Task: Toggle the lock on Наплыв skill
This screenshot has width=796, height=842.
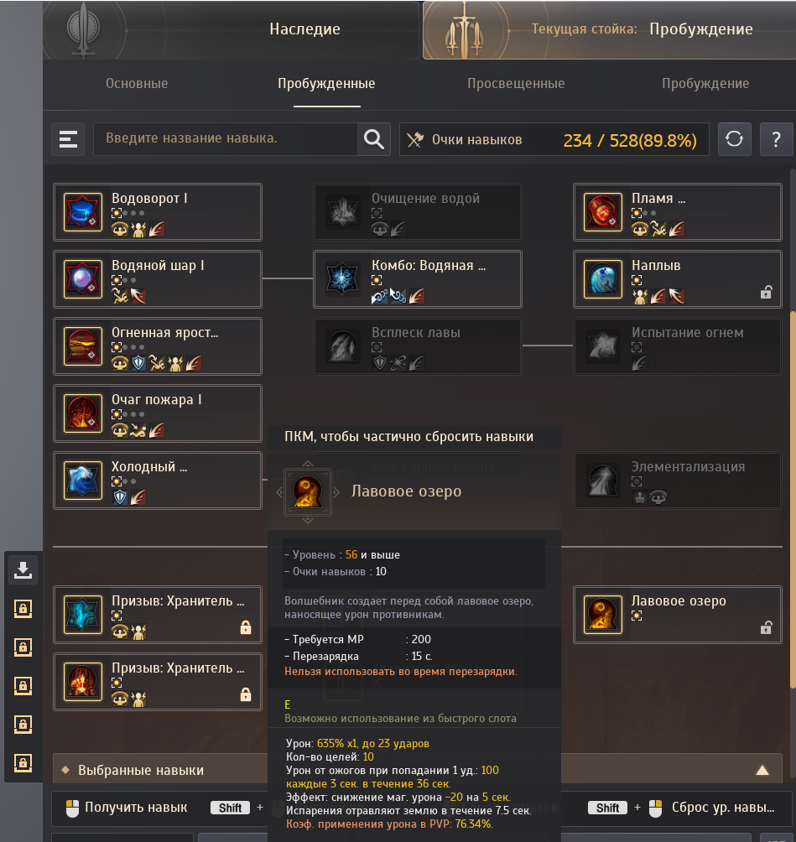Action: (x=767, y=292)
